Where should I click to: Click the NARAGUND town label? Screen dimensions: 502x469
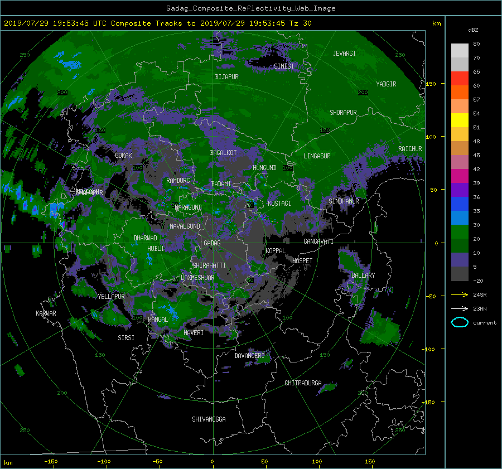[189, 207]
